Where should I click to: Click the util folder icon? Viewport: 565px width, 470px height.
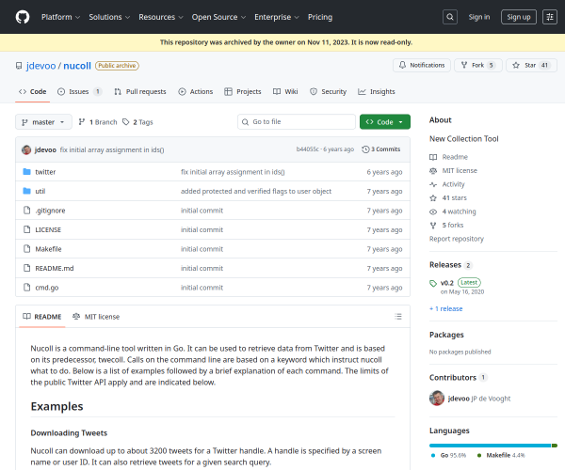pyautogui.click(x=26, y=191)
